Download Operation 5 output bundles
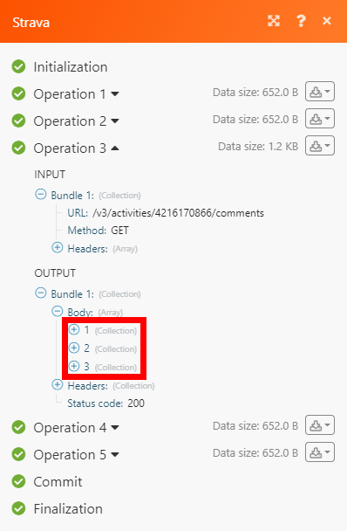 pyautogui.click(x=320, y=452)
